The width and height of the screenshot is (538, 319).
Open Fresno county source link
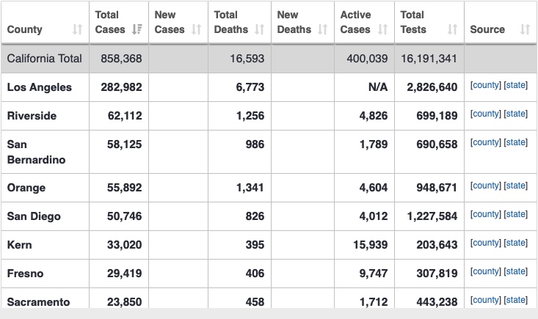[x=485, y=271]
